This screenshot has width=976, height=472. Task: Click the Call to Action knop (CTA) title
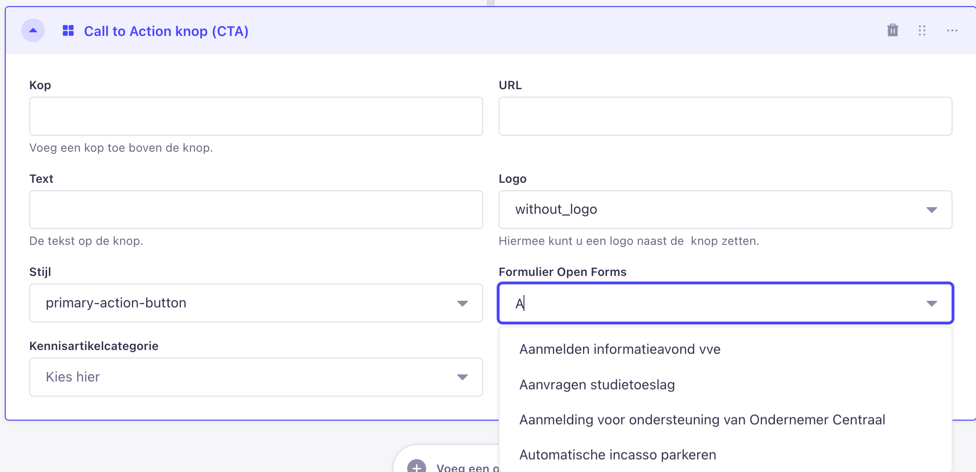(x=166, y=31)
